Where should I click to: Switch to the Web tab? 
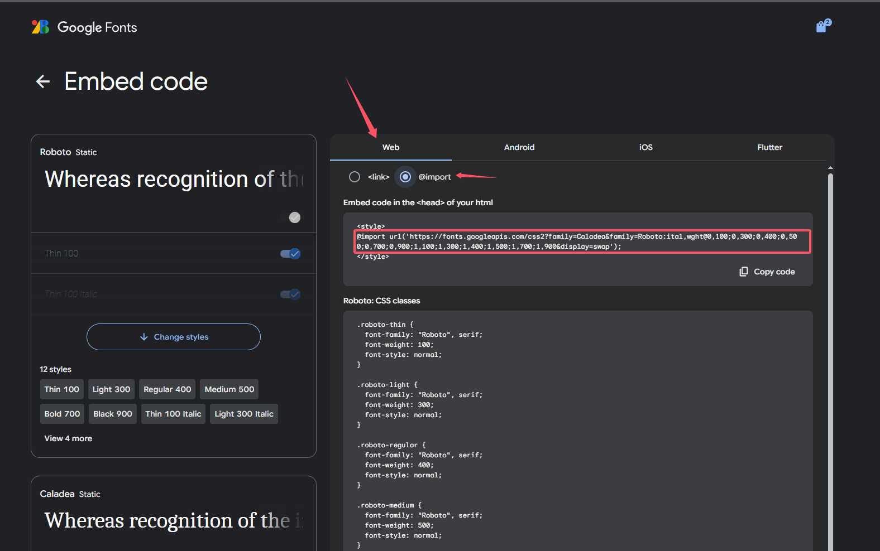pos(391,147)
